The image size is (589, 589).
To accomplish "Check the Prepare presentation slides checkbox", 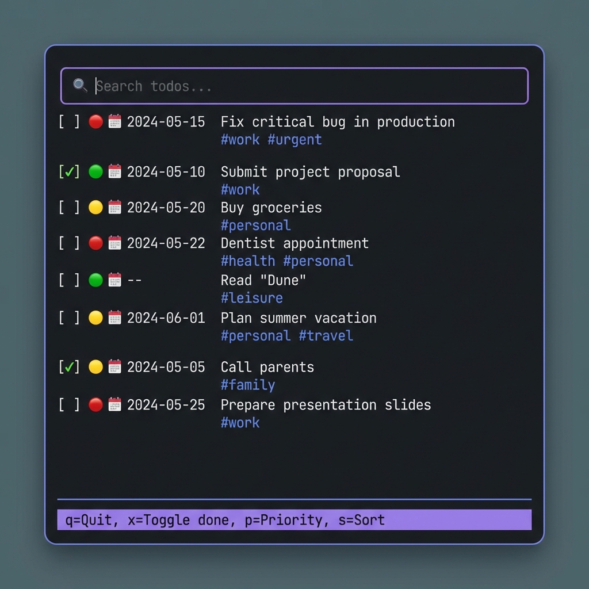I will pos(69,405).
